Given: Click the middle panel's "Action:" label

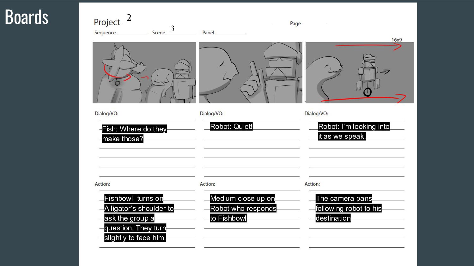Looking at the screenshot, I should coord(207,184).
